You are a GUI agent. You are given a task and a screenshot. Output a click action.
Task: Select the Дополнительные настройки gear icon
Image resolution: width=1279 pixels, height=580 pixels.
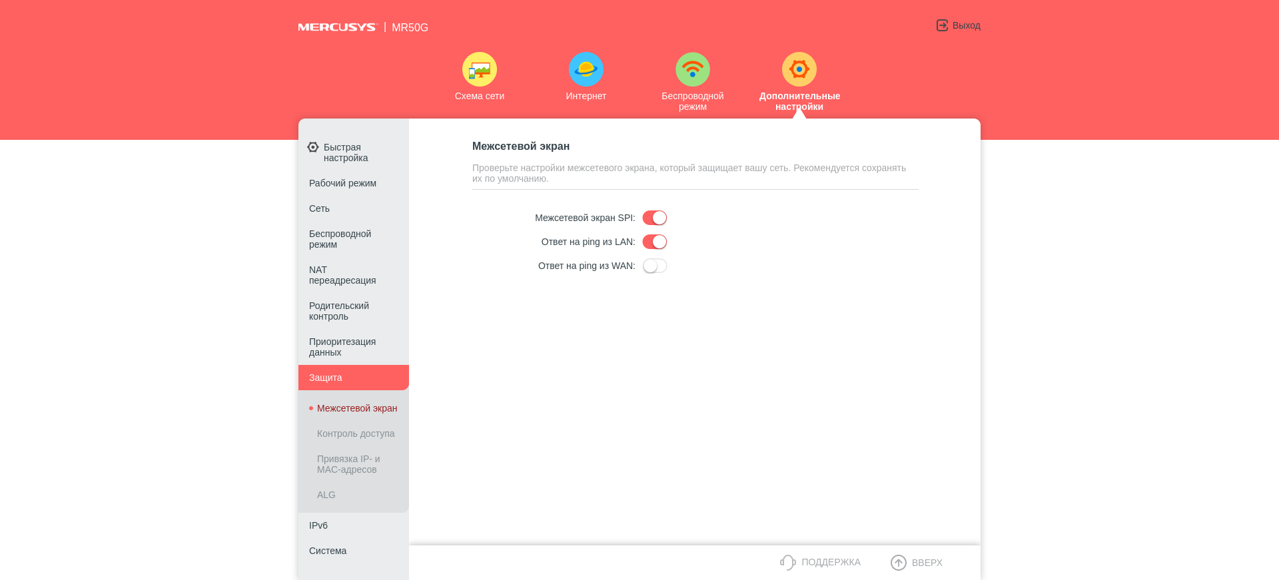[799, 69]
